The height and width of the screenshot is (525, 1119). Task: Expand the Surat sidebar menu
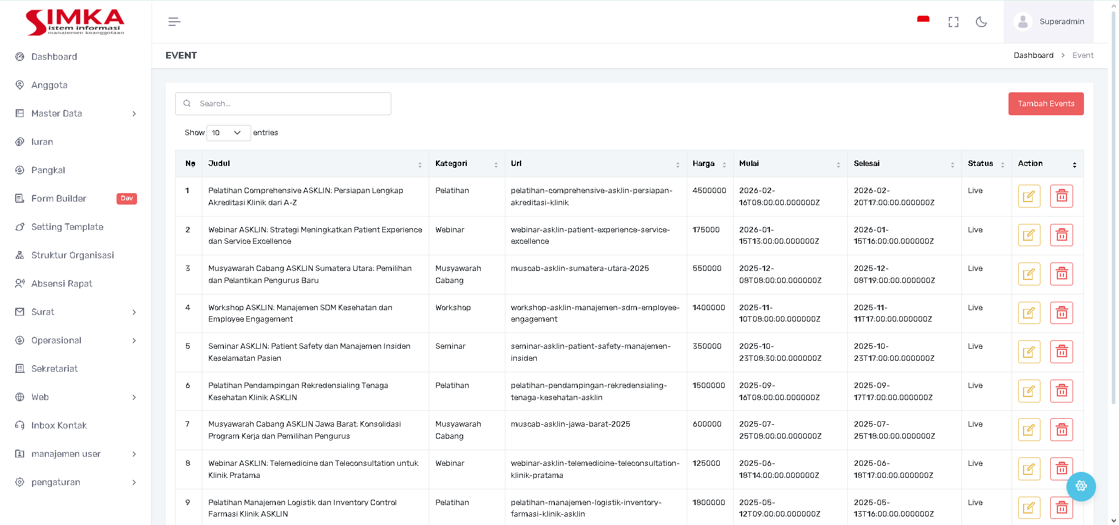[x=75, y=312]
